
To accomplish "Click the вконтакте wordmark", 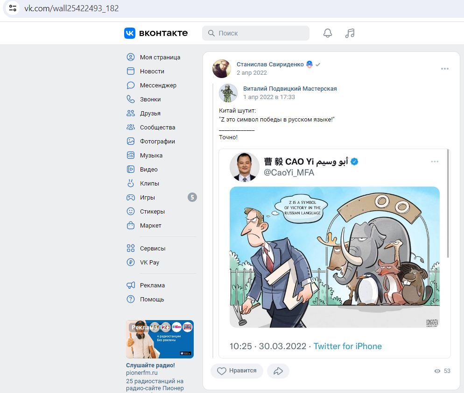I will (x=163, y=33).
